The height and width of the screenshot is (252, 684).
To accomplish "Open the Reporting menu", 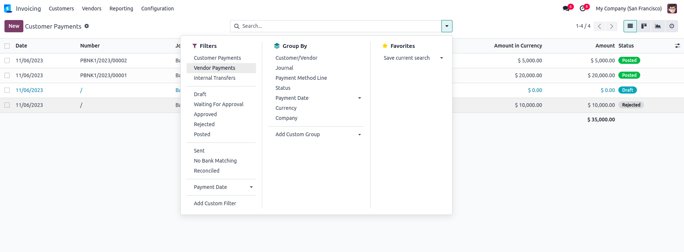I will (121, 9).
